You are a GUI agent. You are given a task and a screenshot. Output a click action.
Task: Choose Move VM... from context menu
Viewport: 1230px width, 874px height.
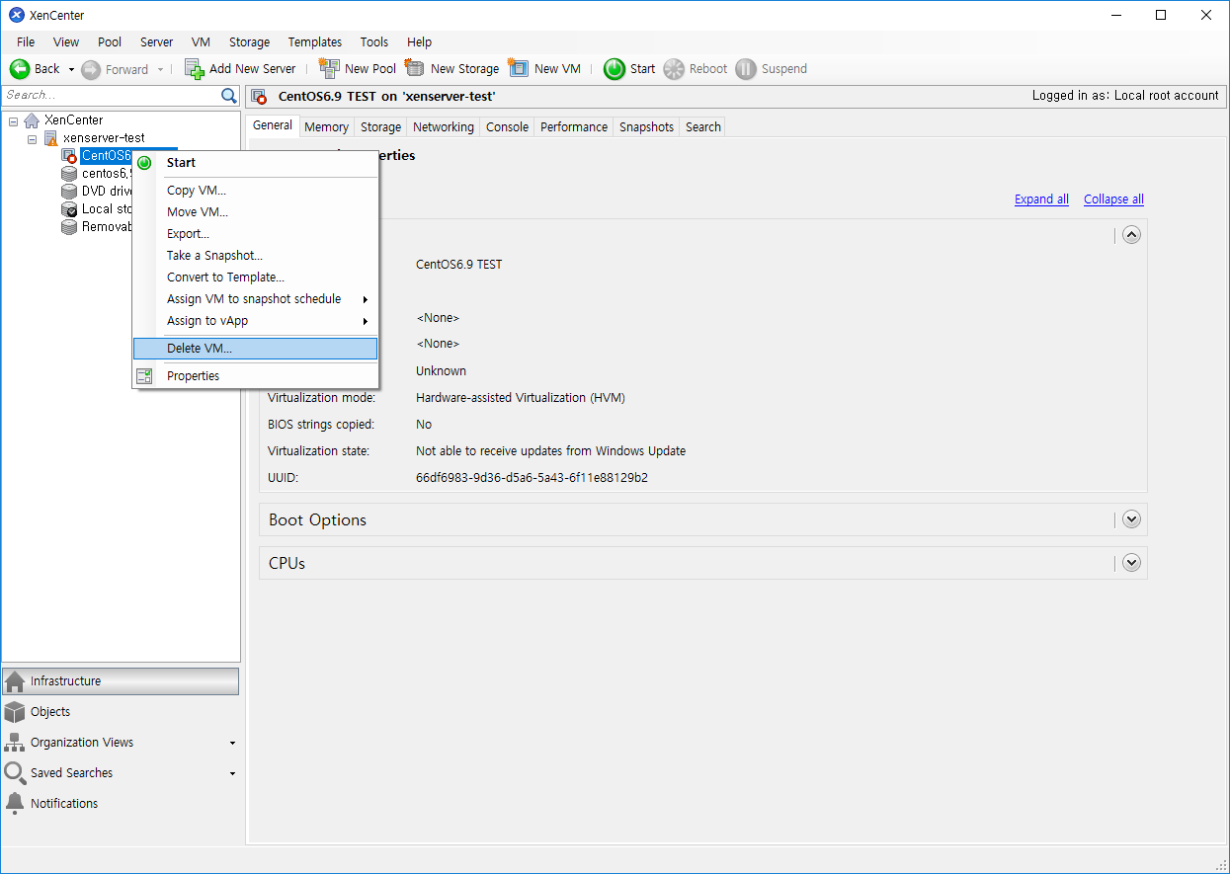tap(256, 212)
